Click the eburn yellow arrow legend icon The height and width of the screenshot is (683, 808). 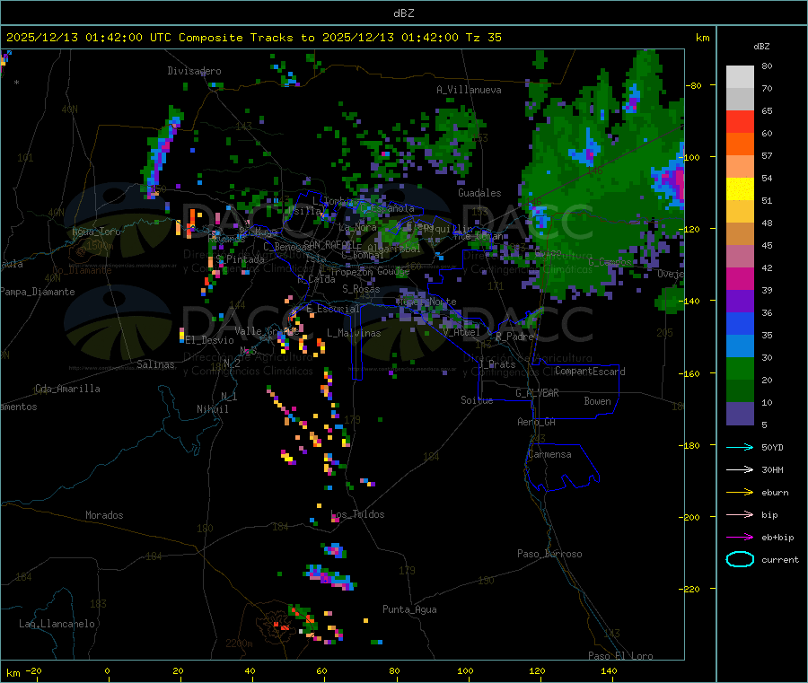click(740, 493)
